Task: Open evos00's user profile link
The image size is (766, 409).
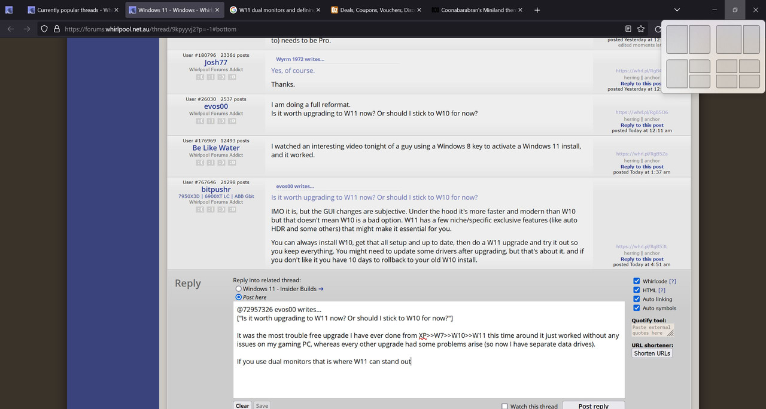Action: 216,106
